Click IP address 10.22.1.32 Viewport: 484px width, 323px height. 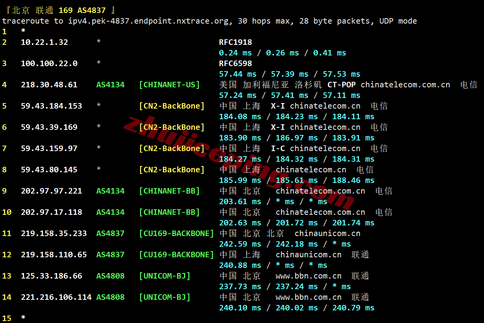(x=44, y=42)
